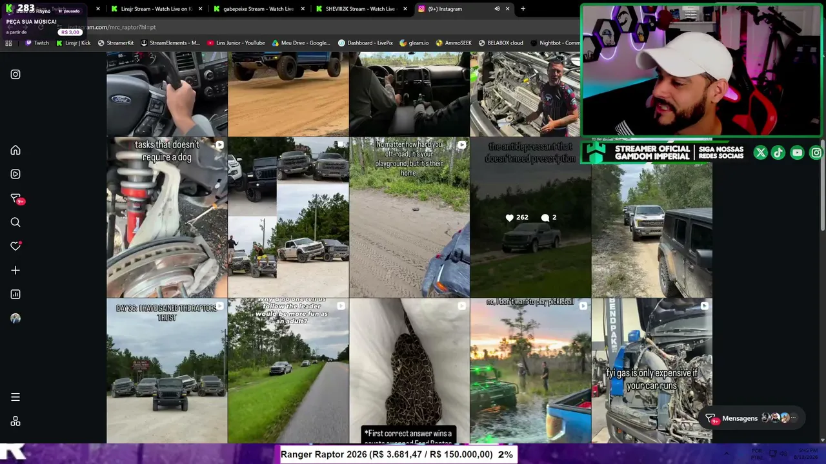
Task: Open post "tasks that doesn't require a dog"
Action: click(167, 217)
